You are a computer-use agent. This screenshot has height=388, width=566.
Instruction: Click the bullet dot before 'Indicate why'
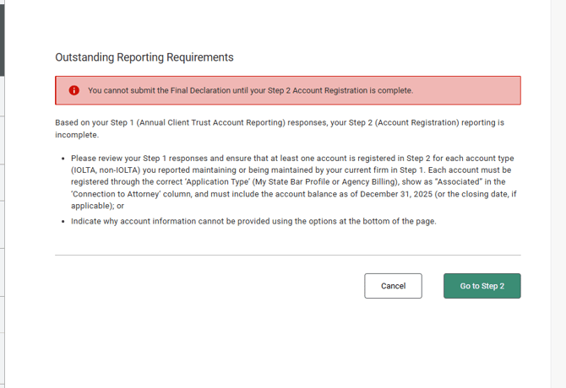63,222
